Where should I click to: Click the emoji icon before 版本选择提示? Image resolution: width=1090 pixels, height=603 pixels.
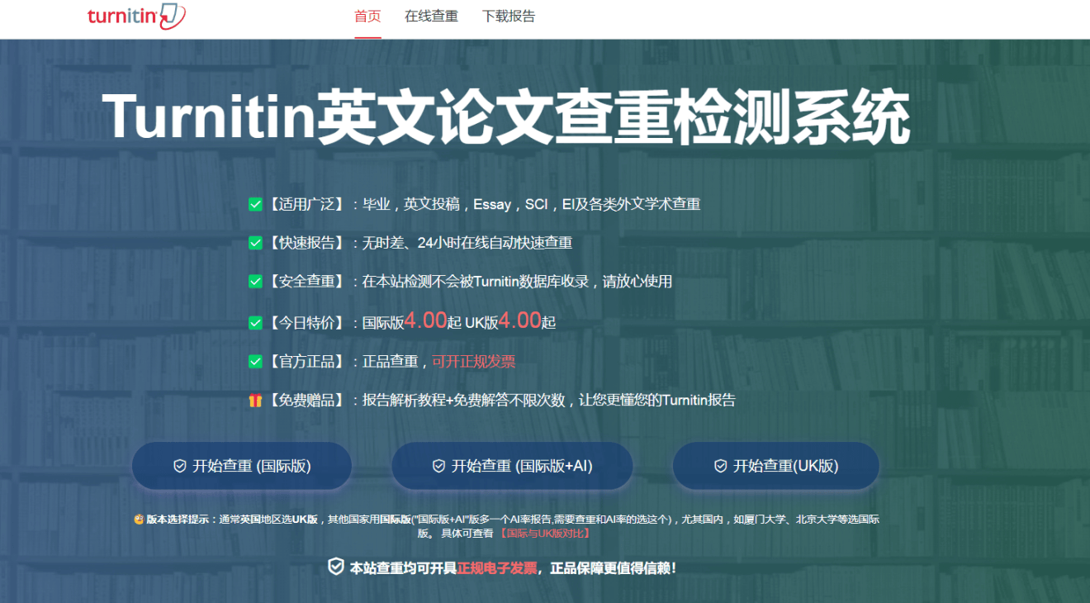click(x=138, y=520)
